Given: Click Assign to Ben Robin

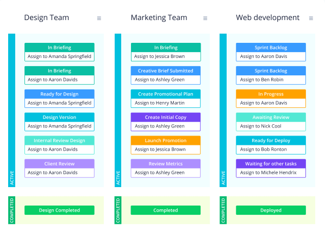Looking at the screenshot, I should [x=271, y=80].
